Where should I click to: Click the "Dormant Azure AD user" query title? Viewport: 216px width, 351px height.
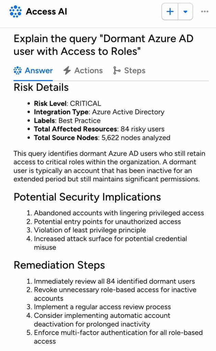point(103,45)
